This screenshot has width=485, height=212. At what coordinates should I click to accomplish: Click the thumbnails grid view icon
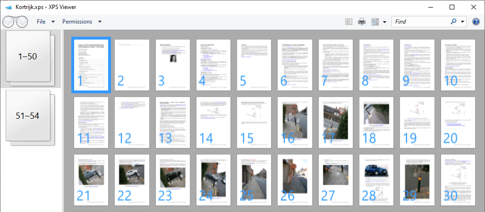(x=375, y=22)
